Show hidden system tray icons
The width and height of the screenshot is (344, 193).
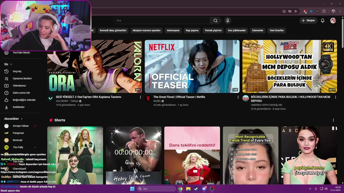tap(310, 189)
